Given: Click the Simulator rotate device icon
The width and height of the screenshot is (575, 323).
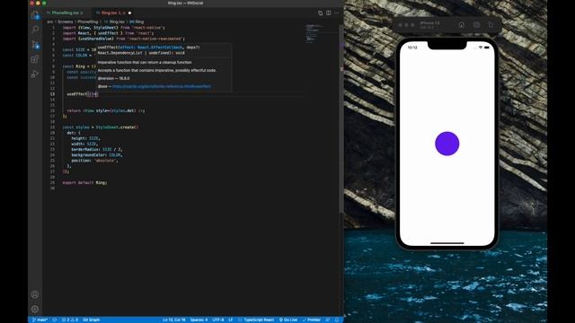Looking at the screenshot, I should point(491,25).
